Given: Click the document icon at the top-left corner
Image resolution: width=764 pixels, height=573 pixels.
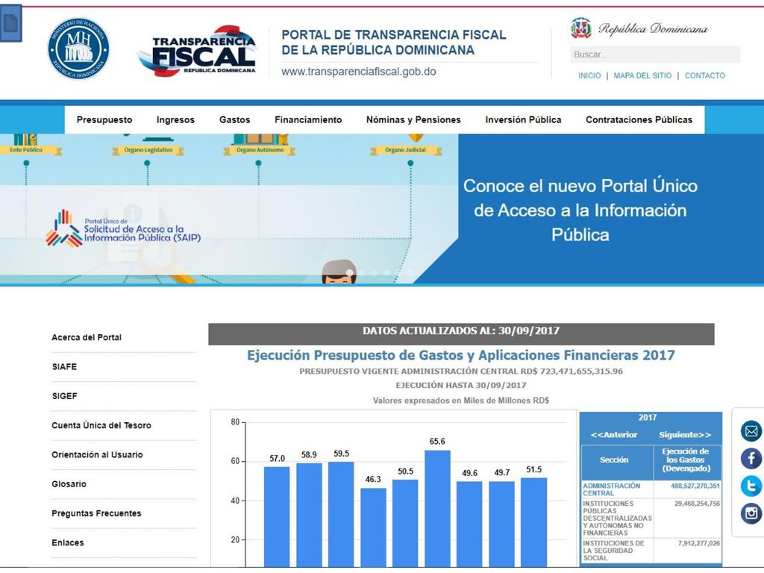Looking at the screenshot, I should pos(10,23).
